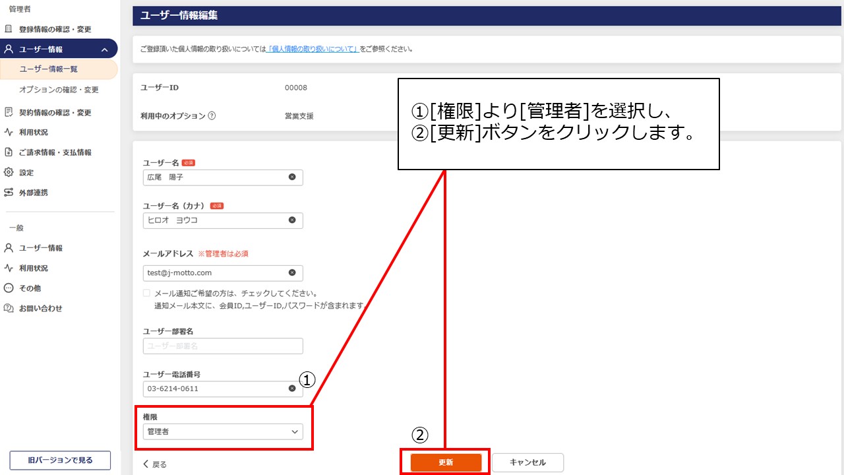Click the help icon beside 利用中のオプション

coord(212,116)
